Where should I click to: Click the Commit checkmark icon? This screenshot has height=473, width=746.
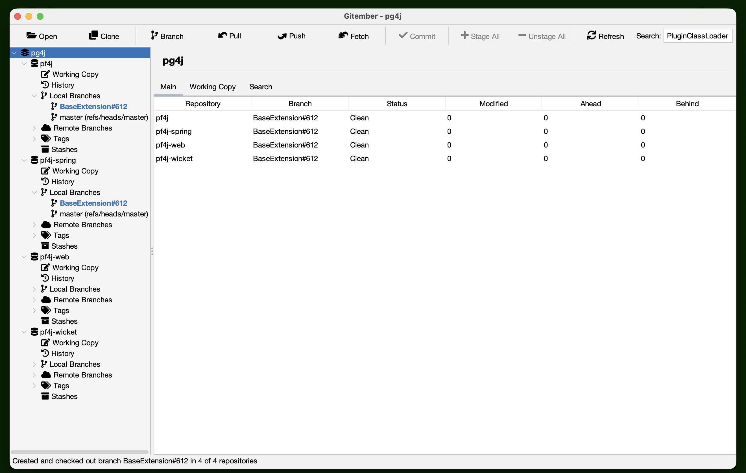click(403, 35)
